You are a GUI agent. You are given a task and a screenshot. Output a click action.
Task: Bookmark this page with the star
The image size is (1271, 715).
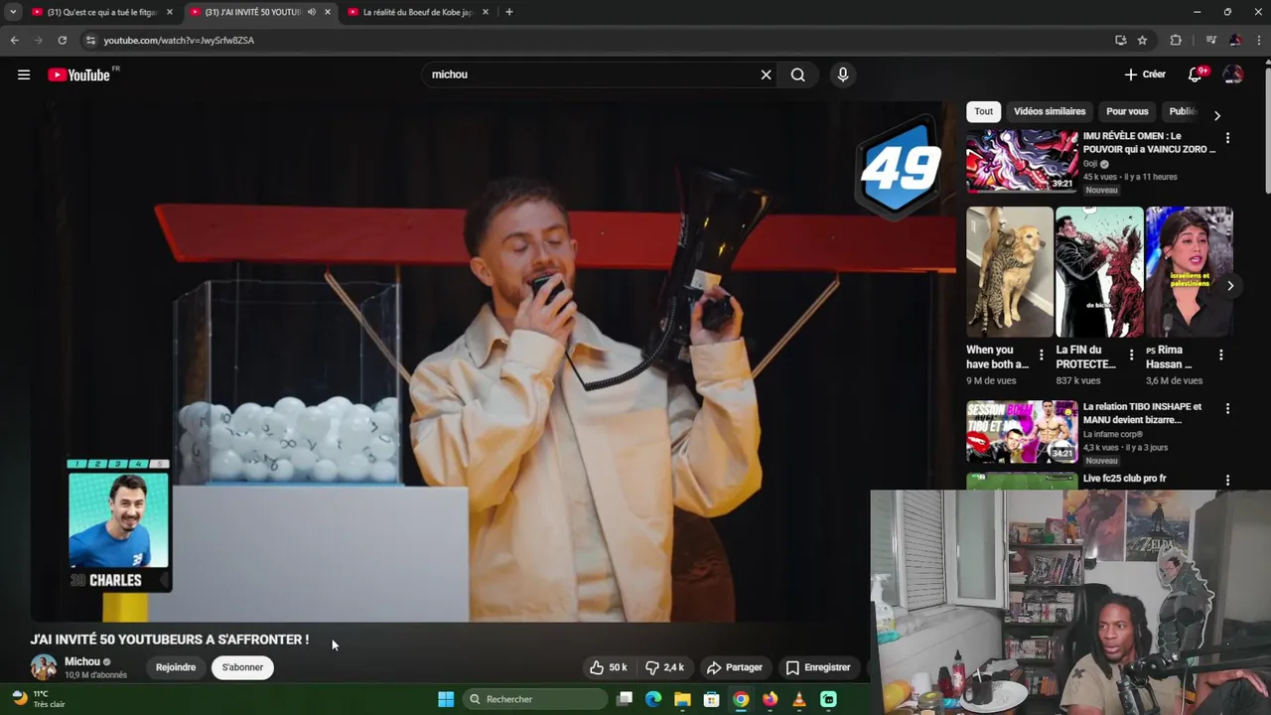1142,40
